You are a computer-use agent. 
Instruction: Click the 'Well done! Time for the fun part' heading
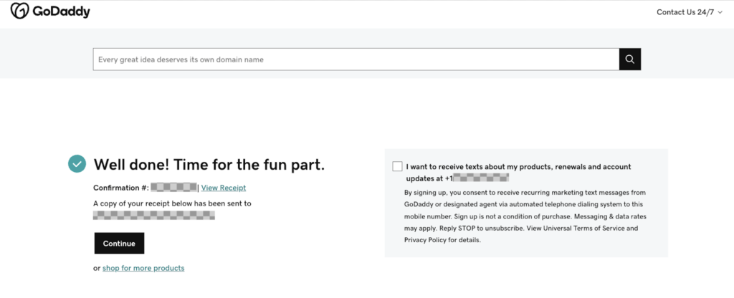(x=209, y=164)
